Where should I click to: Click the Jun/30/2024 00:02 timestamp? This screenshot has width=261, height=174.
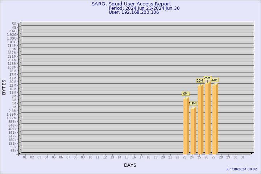point(241,169)
